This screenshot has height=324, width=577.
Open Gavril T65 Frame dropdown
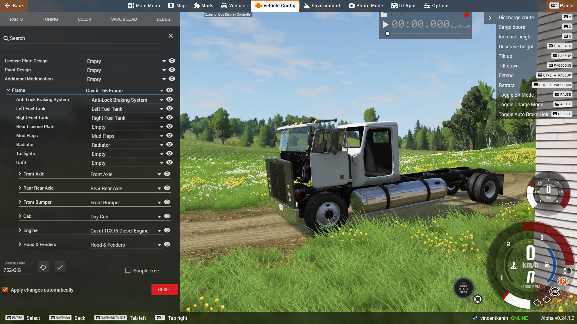coord(125,91)
